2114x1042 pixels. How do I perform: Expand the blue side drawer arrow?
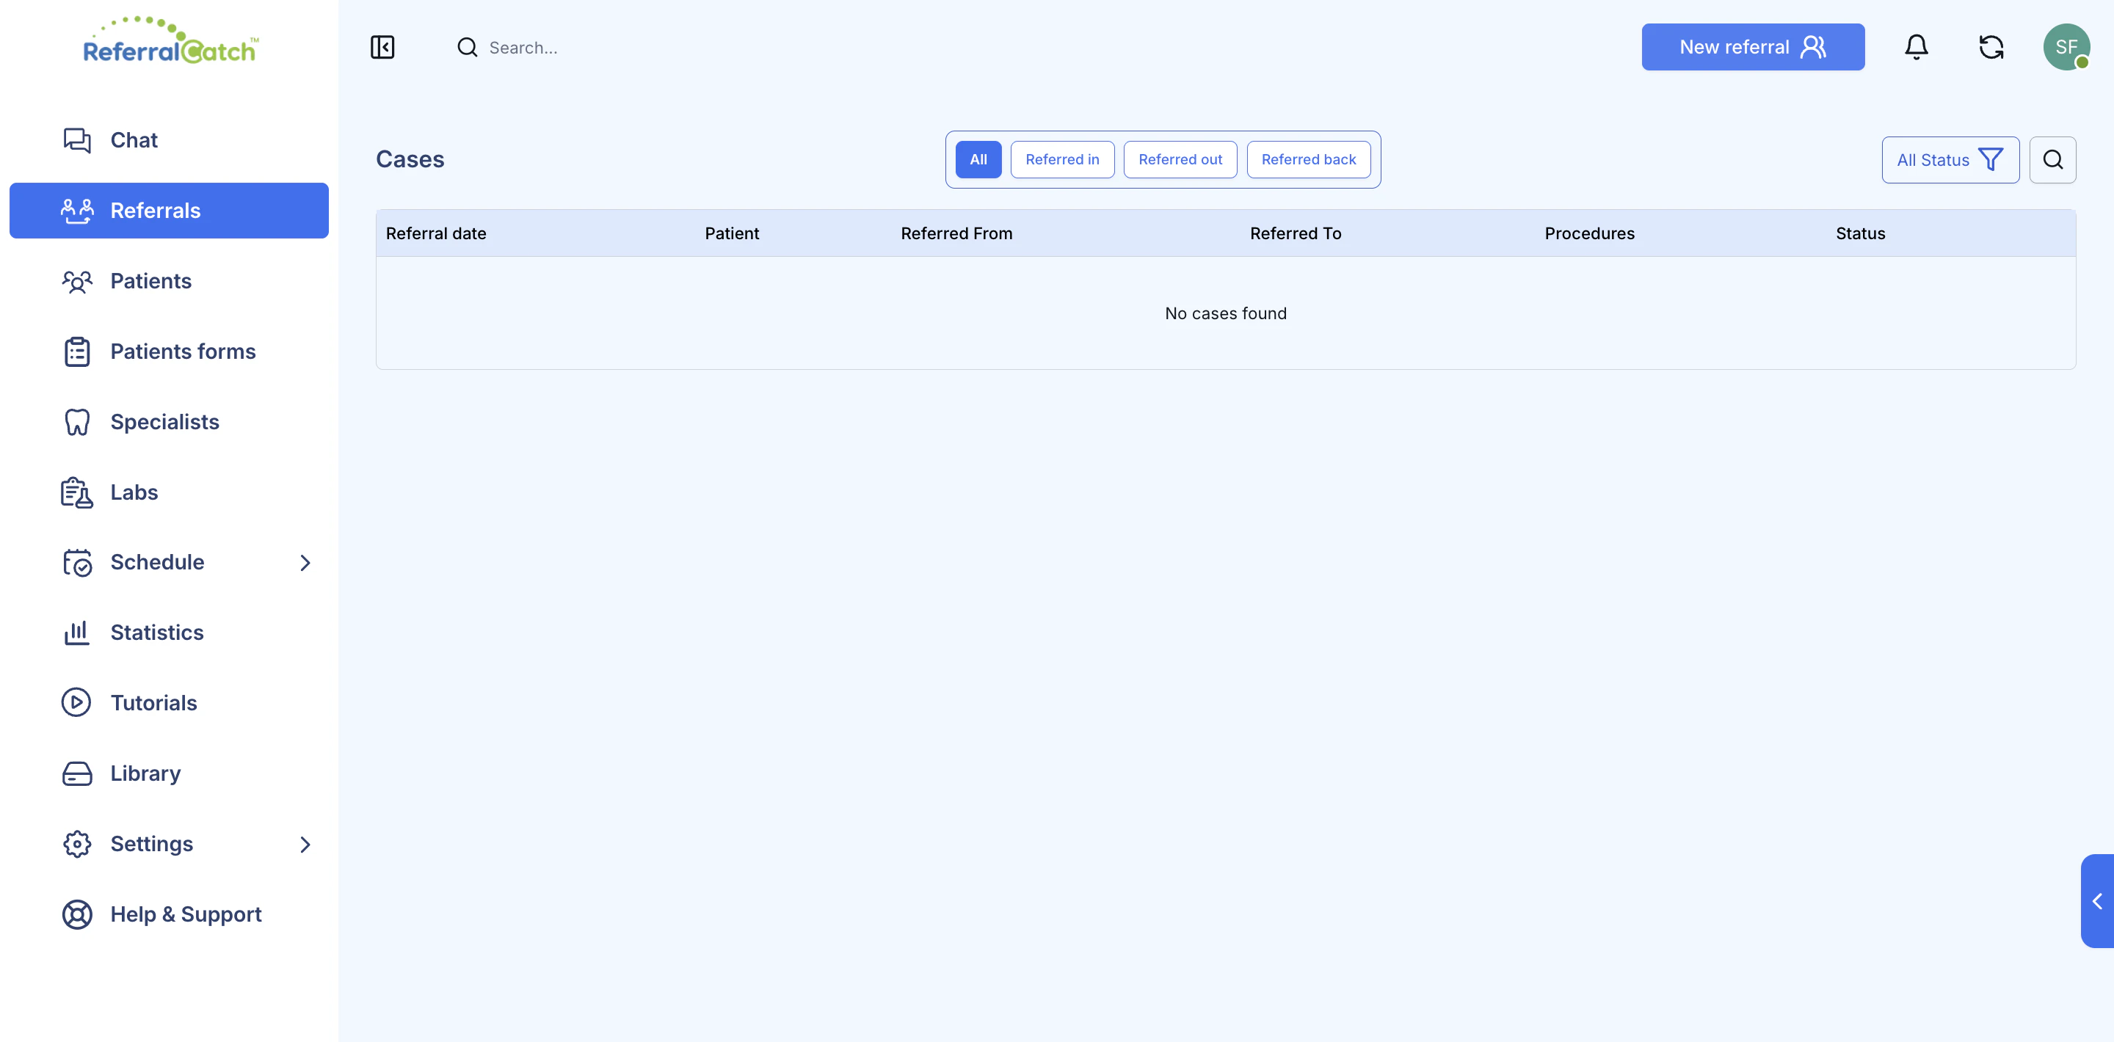click(x=2097, y=901)
